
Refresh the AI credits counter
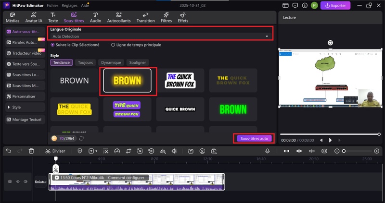click(81, 138)
